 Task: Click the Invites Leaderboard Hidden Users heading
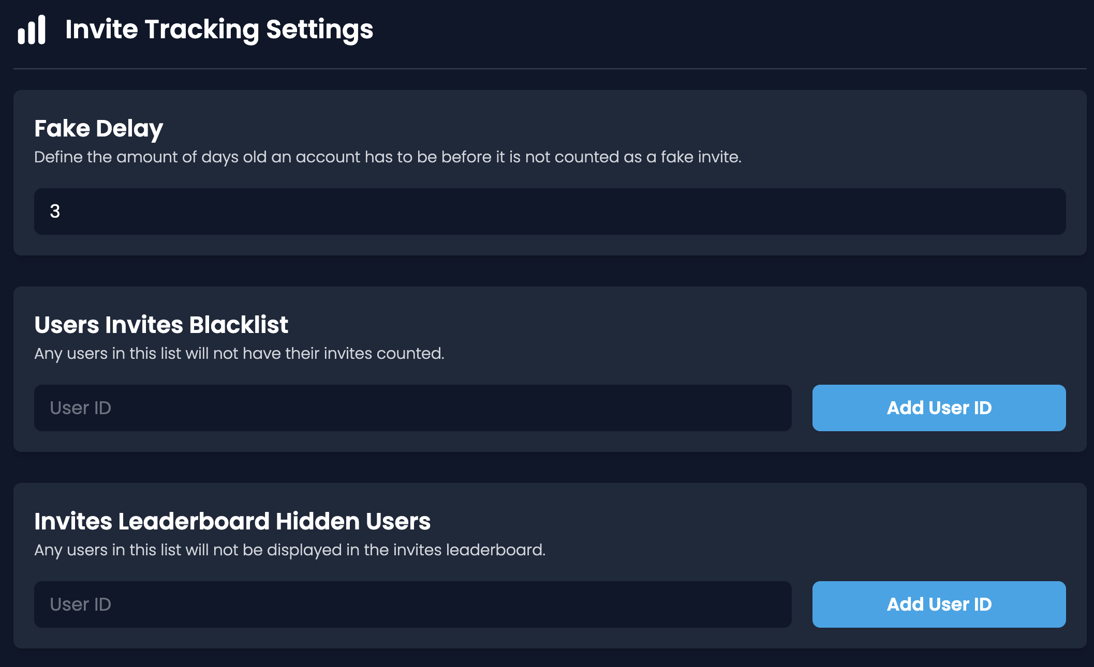[x=232, y=521]
